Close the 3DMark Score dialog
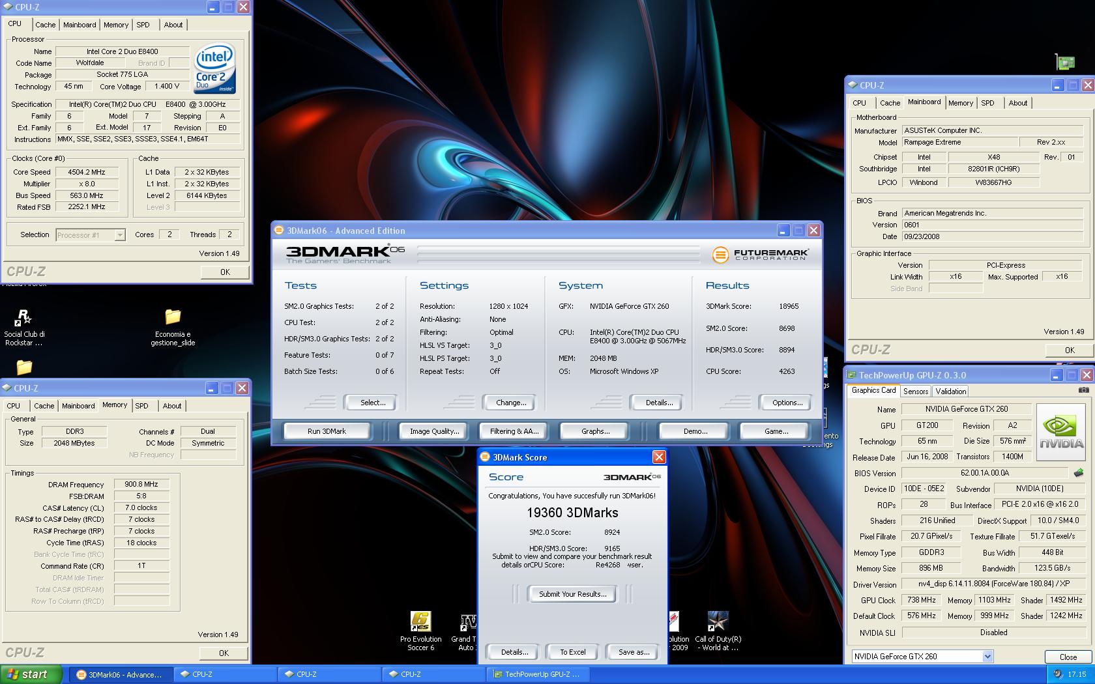 click(x=659, y=457)
